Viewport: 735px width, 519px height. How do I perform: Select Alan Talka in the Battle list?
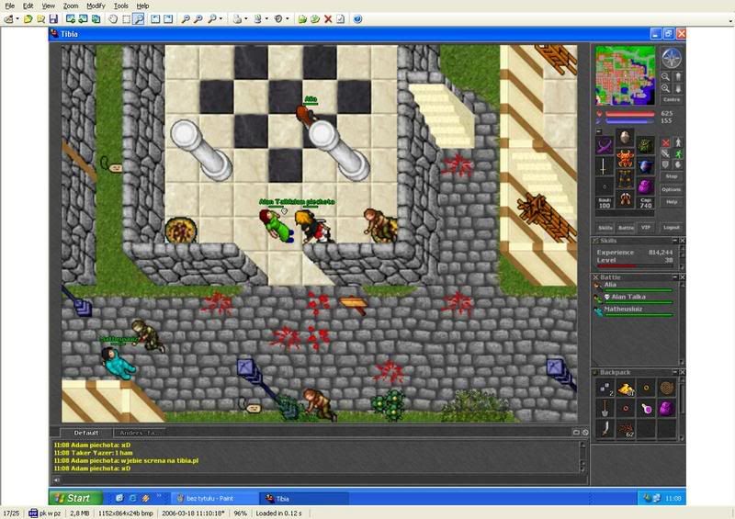pos(633,299)
